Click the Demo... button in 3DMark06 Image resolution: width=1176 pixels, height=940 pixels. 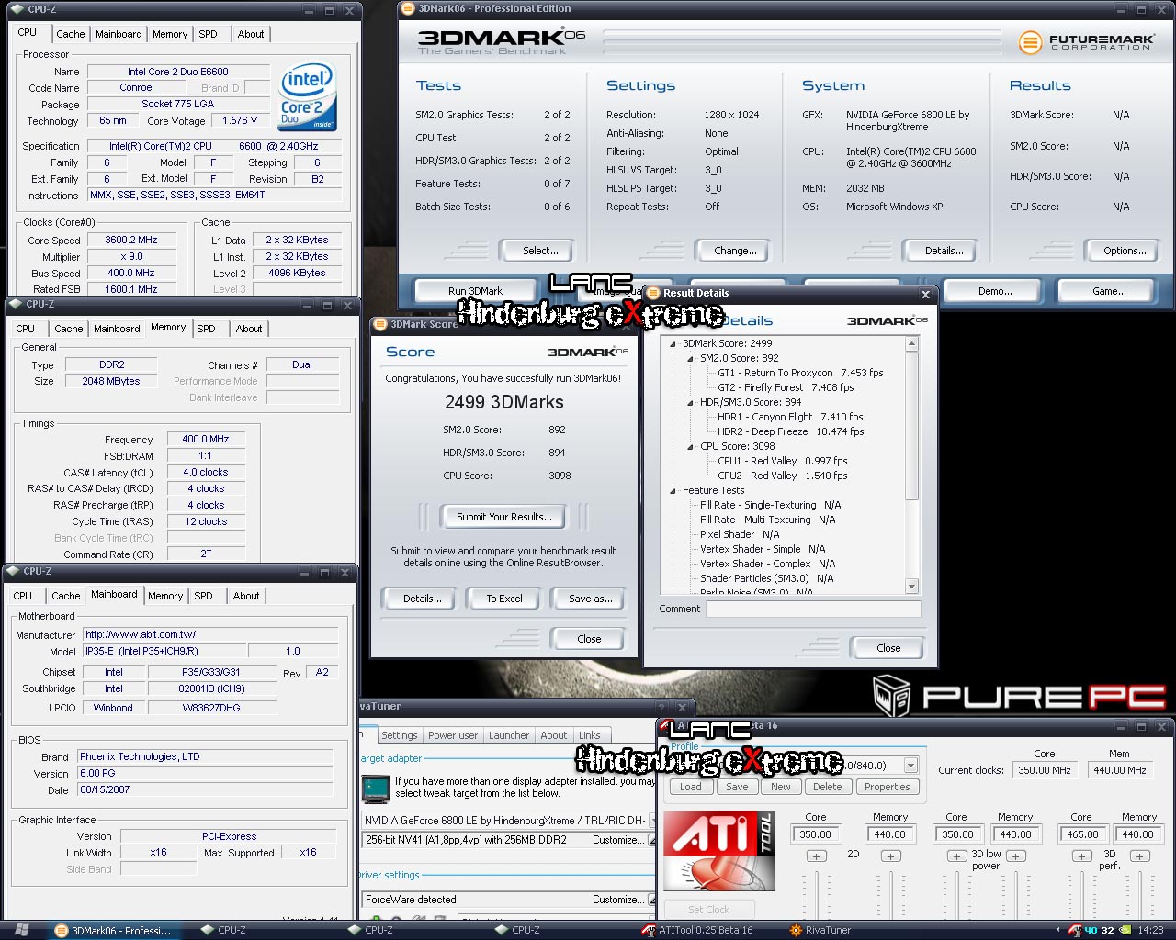[x=995, y=291]
